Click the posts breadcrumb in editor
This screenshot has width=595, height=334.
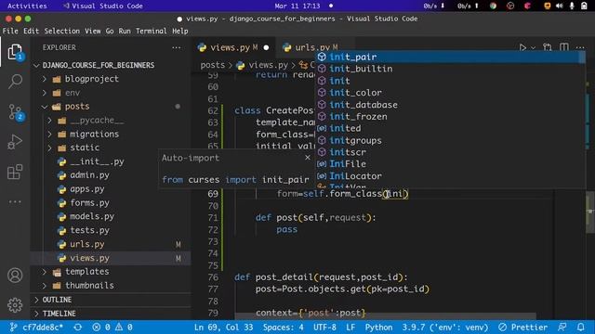[213, 65]
